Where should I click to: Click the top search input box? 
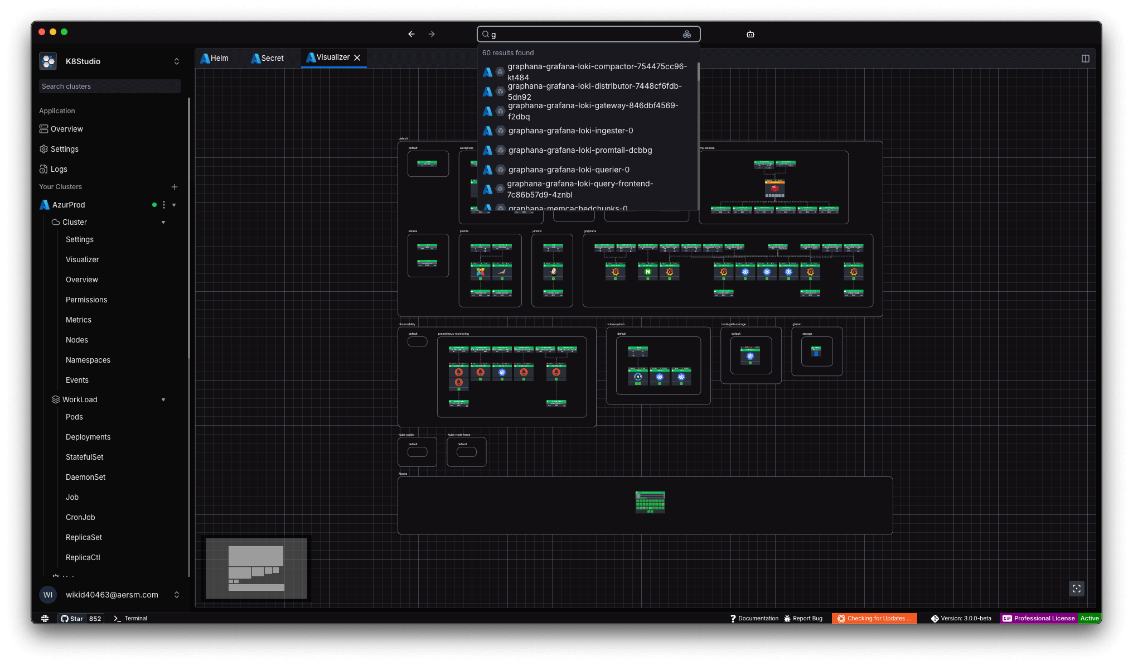pyautogui.click(x=588, y=34)
